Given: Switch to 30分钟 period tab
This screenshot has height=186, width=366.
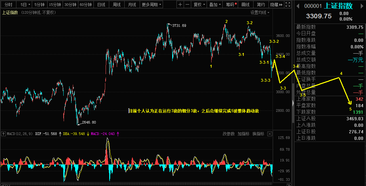Looking at the screenshot, I should [x=71, y=5].
